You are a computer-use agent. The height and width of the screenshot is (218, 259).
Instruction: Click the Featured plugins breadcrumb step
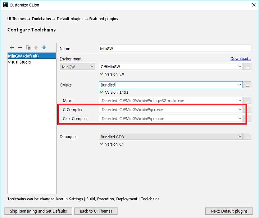pos(104,19)
